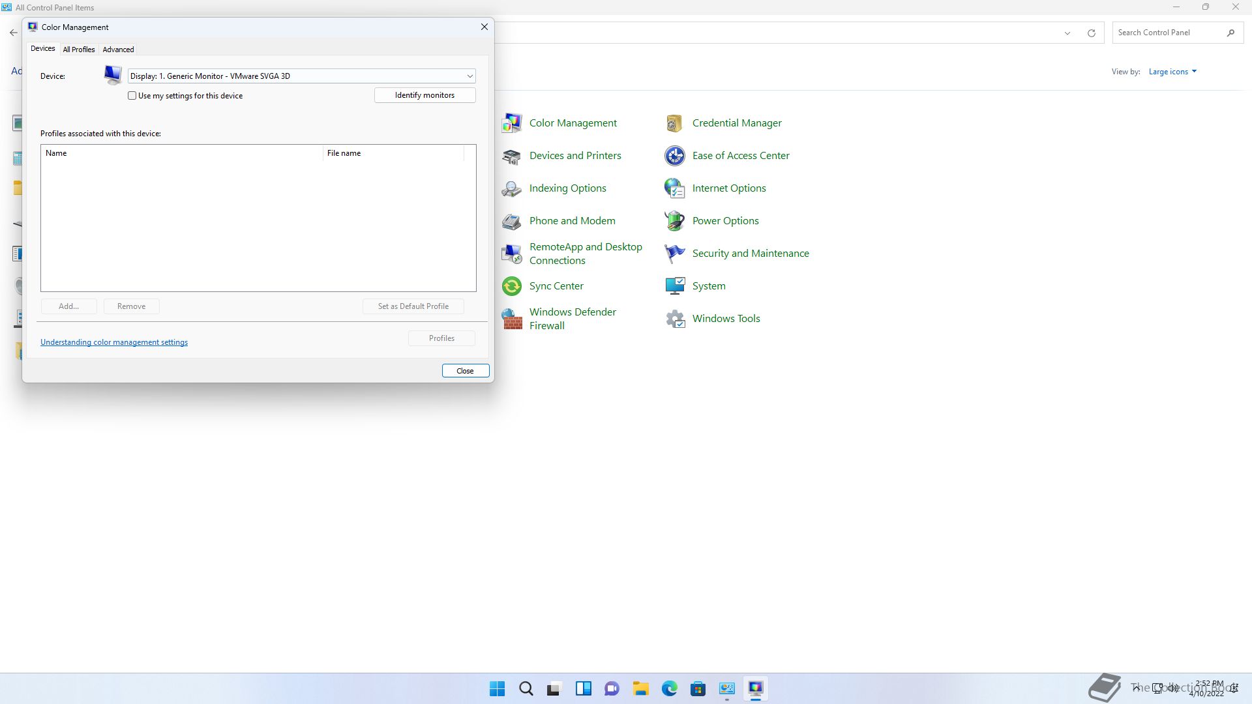
Task: Open the Chat taskbar icon
Action: click(612, 688)
